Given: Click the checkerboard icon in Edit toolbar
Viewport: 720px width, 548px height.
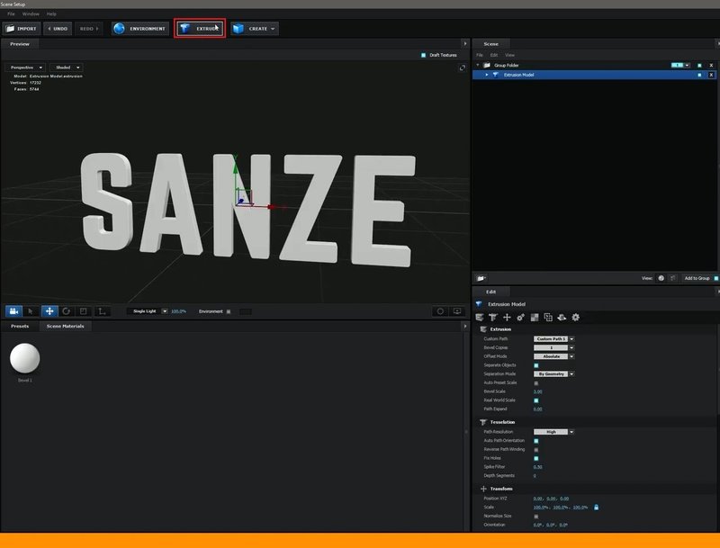Looking at the screenshot, I should click(x=535, y=317).
